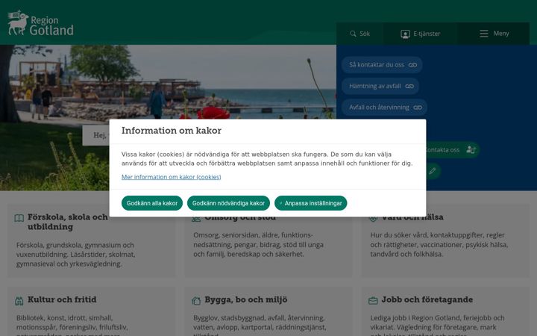Choose Godkänn nödvändiga kakor
537x336 pixels.
pos(228,203)
